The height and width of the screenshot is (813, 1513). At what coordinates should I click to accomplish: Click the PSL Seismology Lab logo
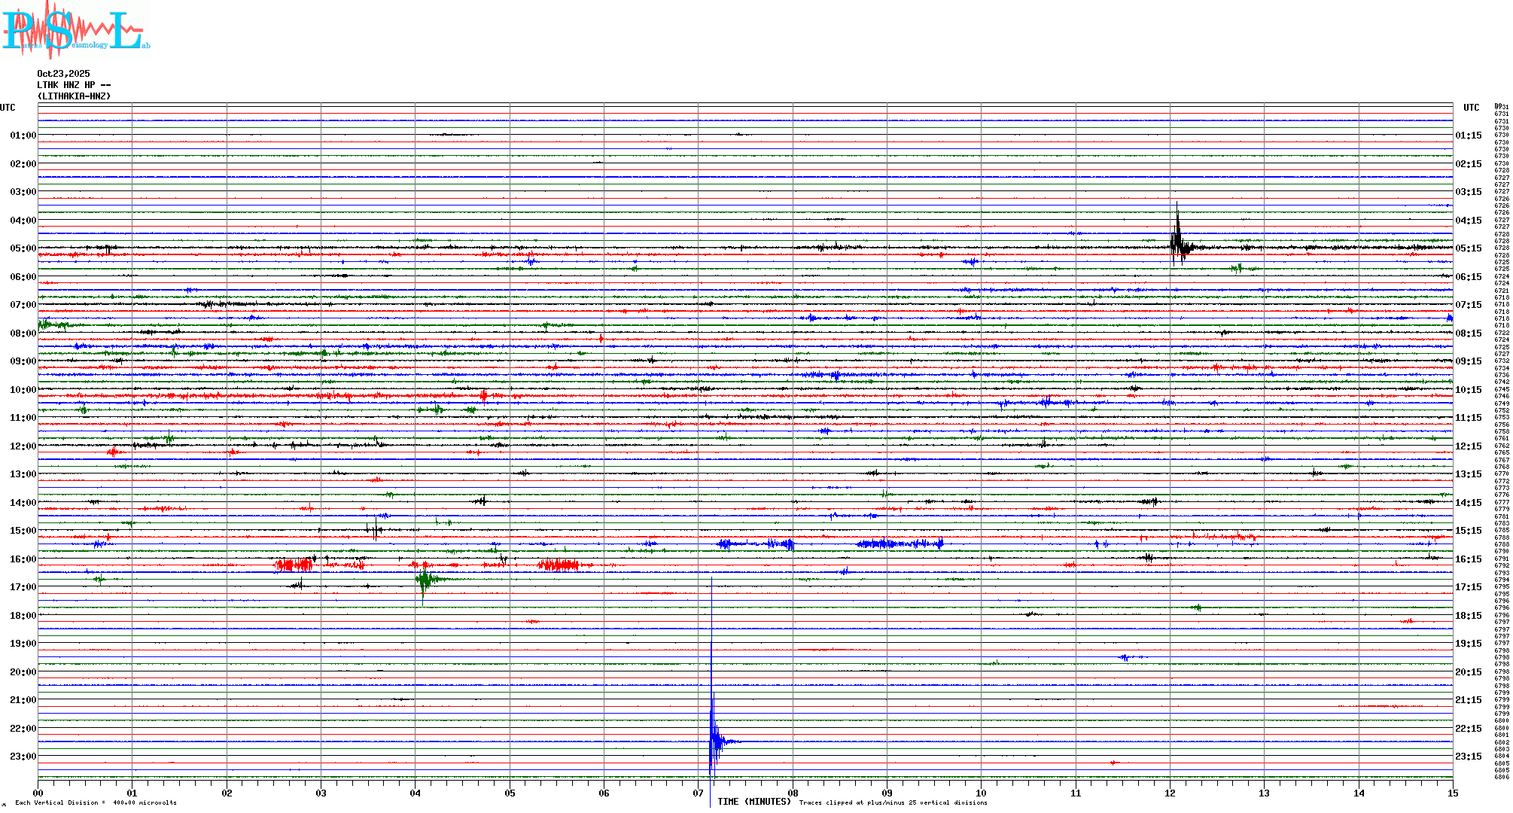coord(75,30)
